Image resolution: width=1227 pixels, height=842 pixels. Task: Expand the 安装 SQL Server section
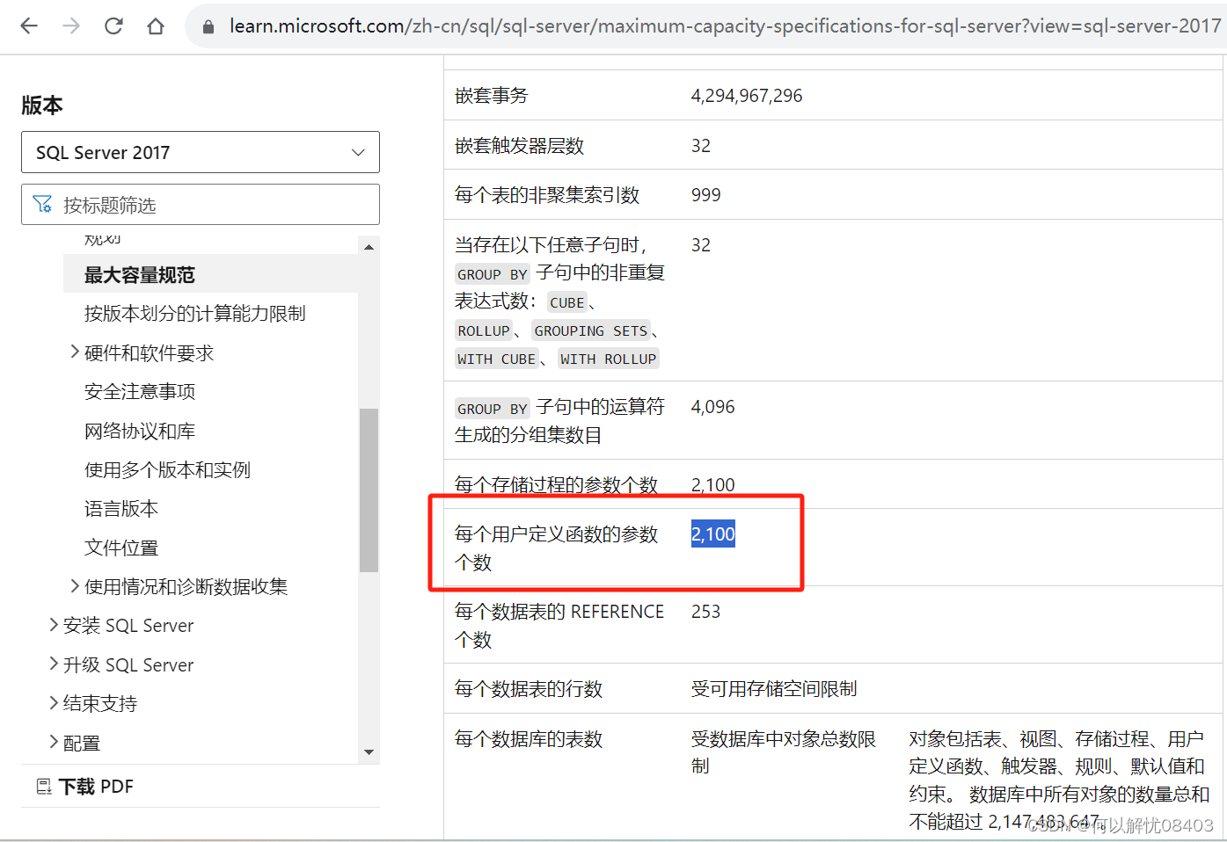54,625
